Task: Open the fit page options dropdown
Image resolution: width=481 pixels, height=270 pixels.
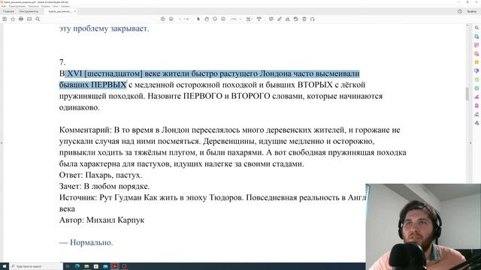Action: (249, 19)
